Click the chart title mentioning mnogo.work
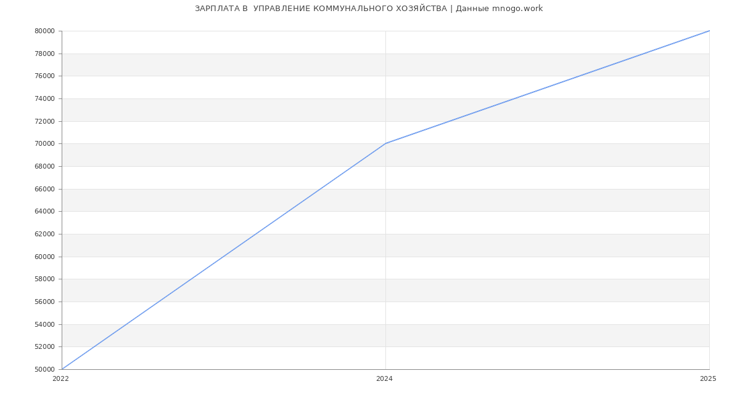740x400 pixels. click(369, 9)
